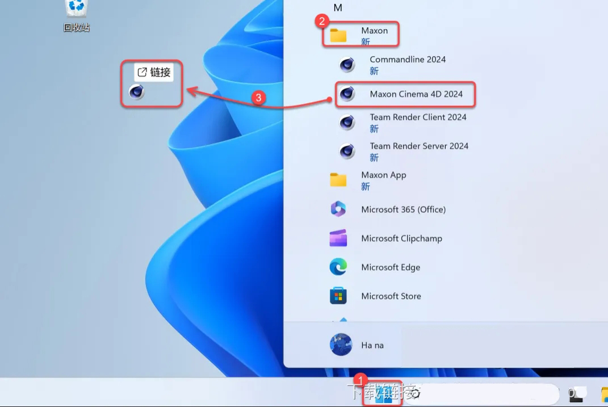Open the Maxon App folder
Screen dimensions: 608x407
click(383, 175)
